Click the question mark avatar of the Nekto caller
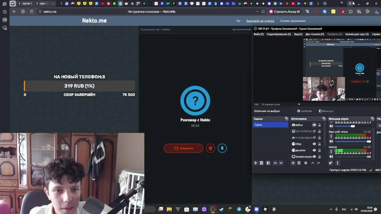The image size is (381, 214). coord(195,101)
